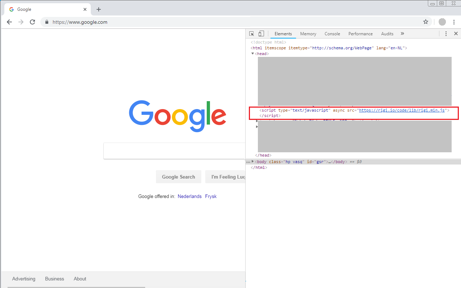Bookmark the page via the star icon

click(426, 22)
